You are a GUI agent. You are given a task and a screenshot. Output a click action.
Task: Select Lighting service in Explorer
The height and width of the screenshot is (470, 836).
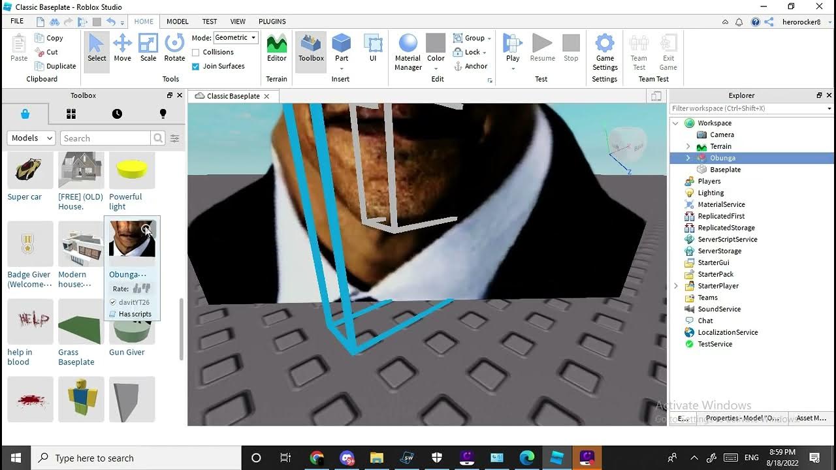pos(711,193)
